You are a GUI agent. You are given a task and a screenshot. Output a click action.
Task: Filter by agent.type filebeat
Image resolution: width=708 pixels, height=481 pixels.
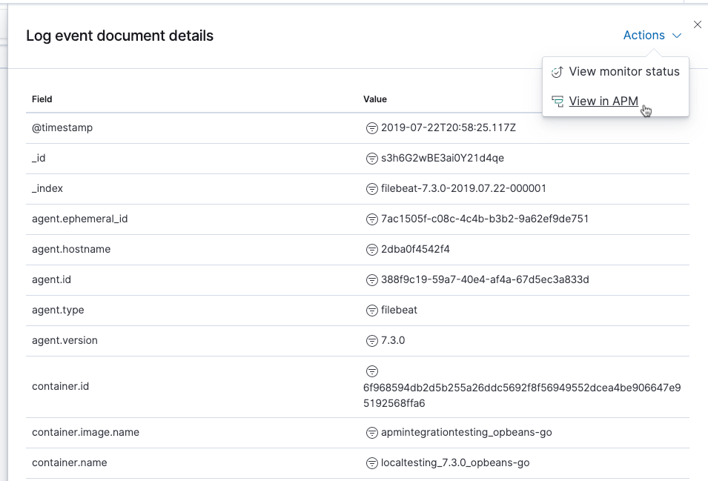pos(371,311)
